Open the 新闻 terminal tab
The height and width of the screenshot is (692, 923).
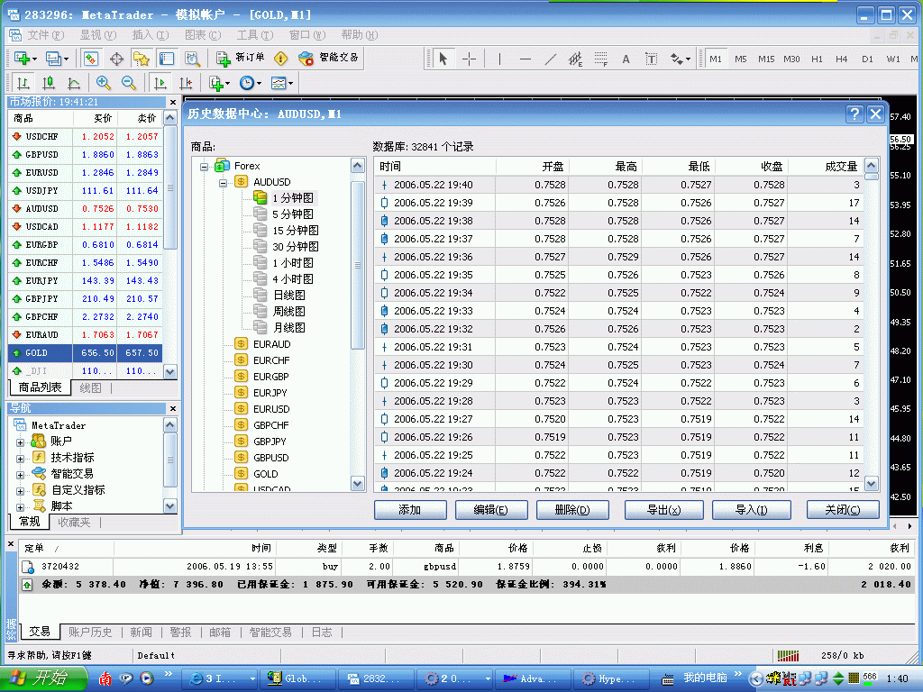142,632
